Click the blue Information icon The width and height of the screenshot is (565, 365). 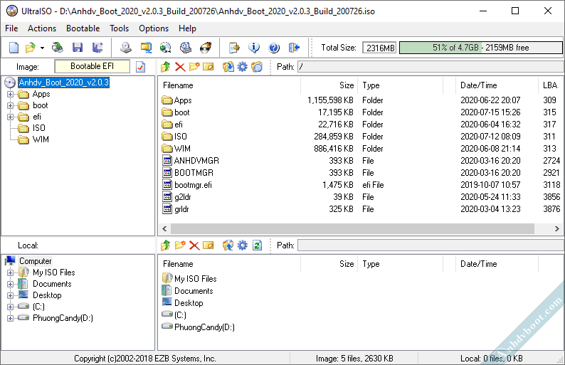[x=254, y=48]
